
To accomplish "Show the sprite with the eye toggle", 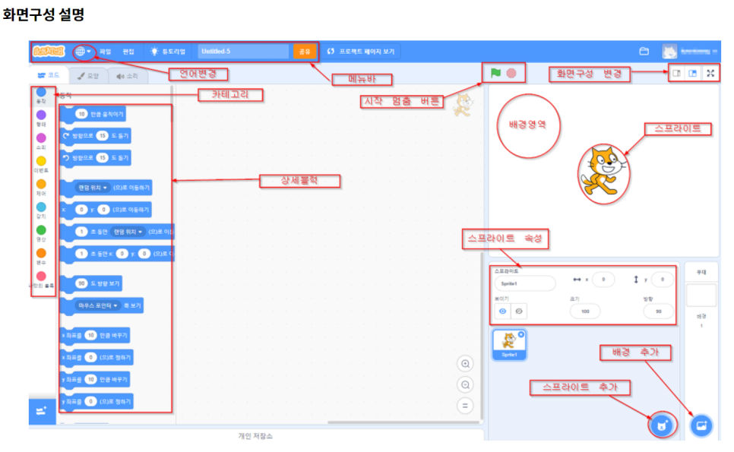I will coord(503,311).
